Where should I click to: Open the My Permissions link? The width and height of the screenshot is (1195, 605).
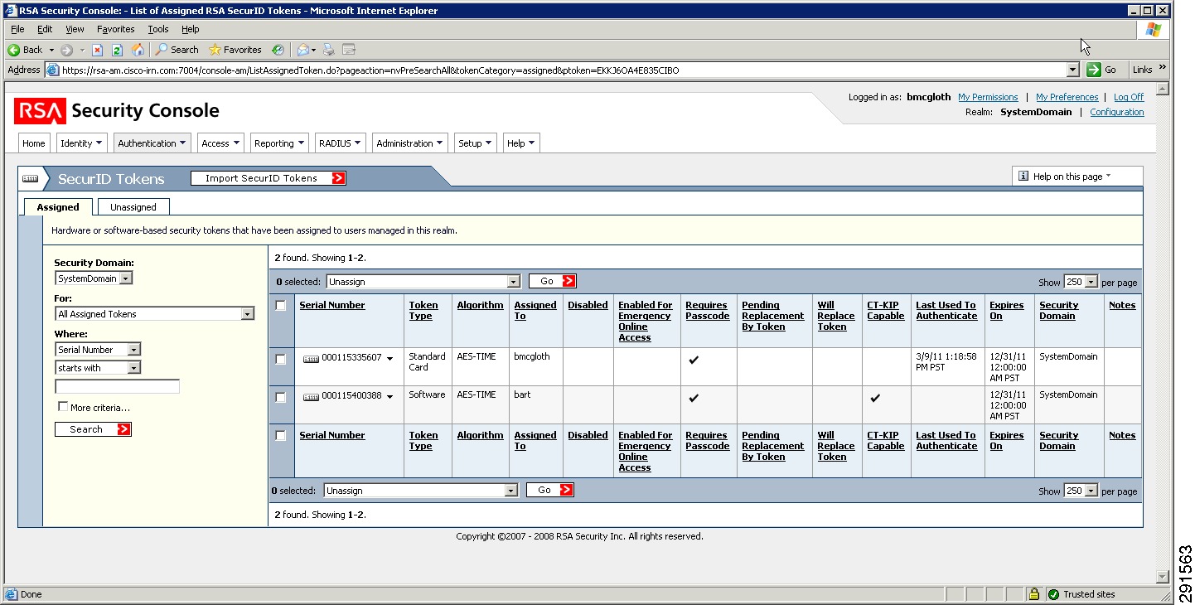(x=988, y=97)
